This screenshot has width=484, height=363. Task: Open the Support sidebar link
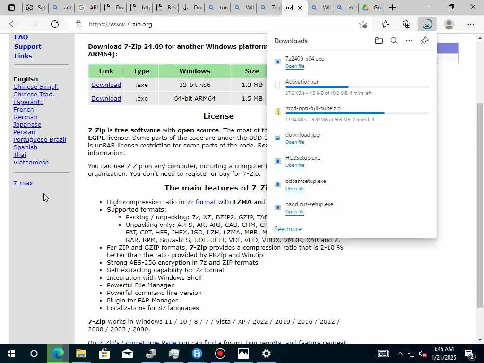tap(27, 47)
